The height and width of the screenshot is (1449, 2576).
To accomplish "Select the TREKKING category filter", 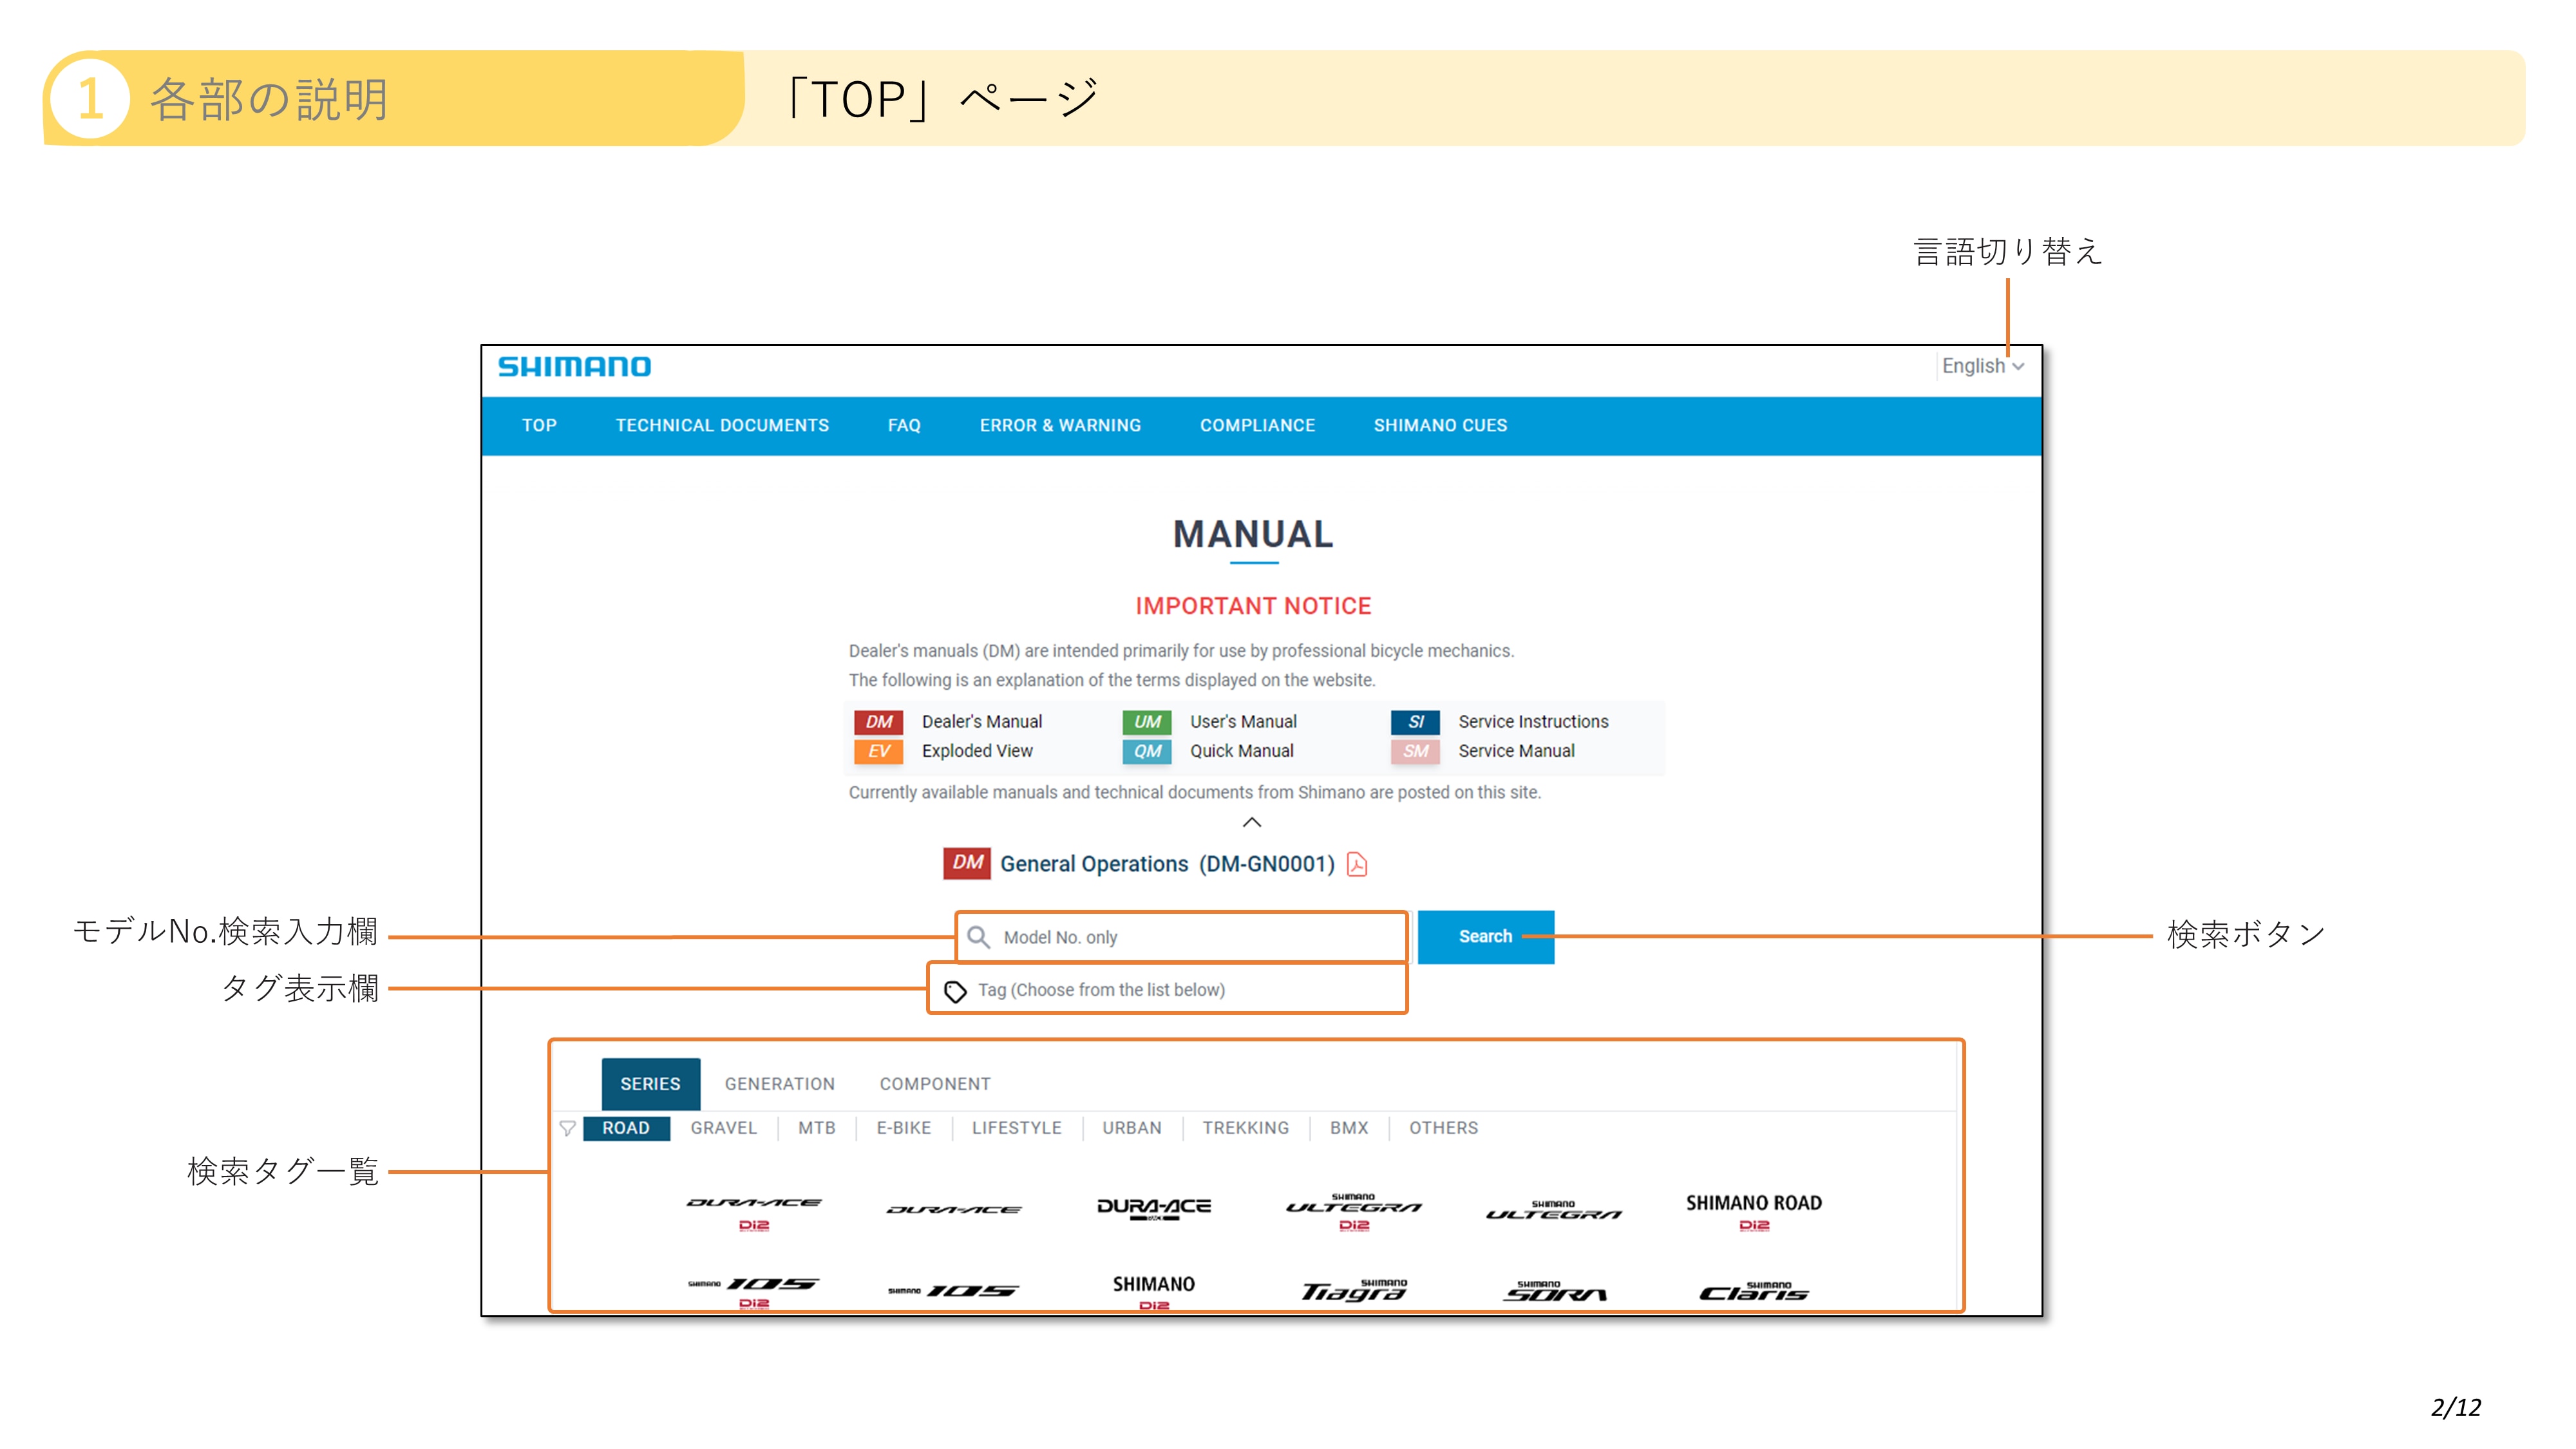I will click(x=1245, y=1128).
